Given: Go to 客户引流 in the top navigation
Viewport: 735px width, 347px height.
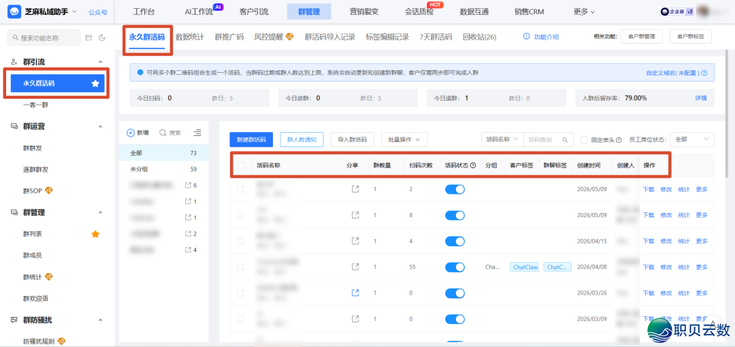Looking at the screenshot, I should 254,12.
